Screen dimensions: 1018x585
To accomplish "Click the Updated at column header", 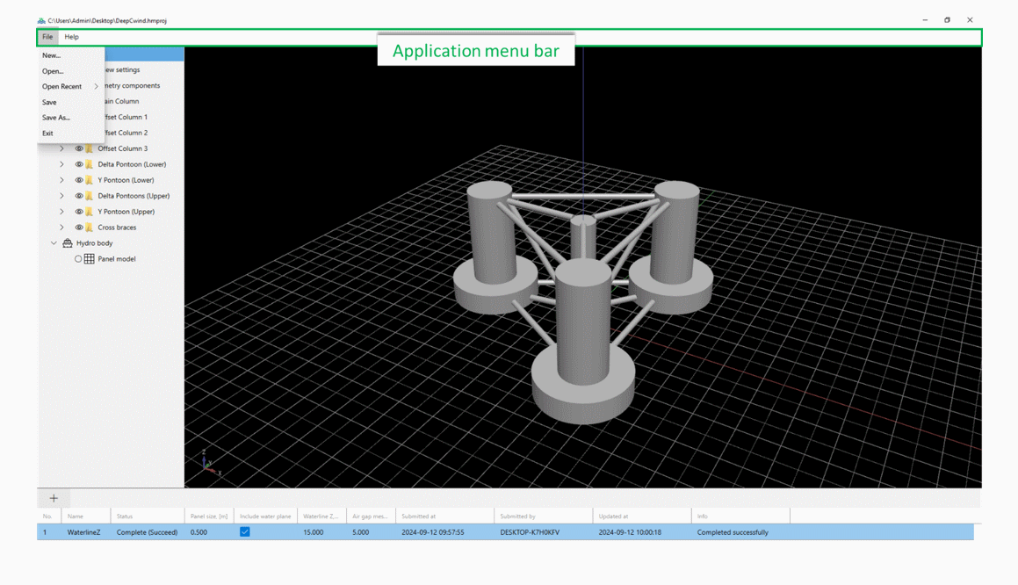I will (642, 516).
